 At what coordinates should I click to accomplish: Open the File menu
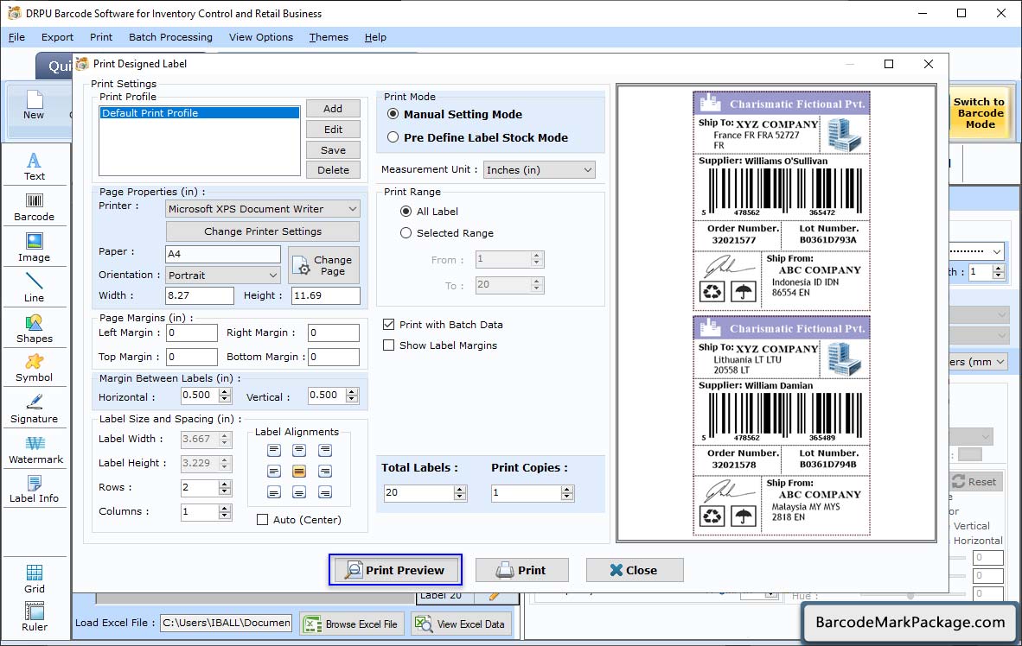coord(17,37)
